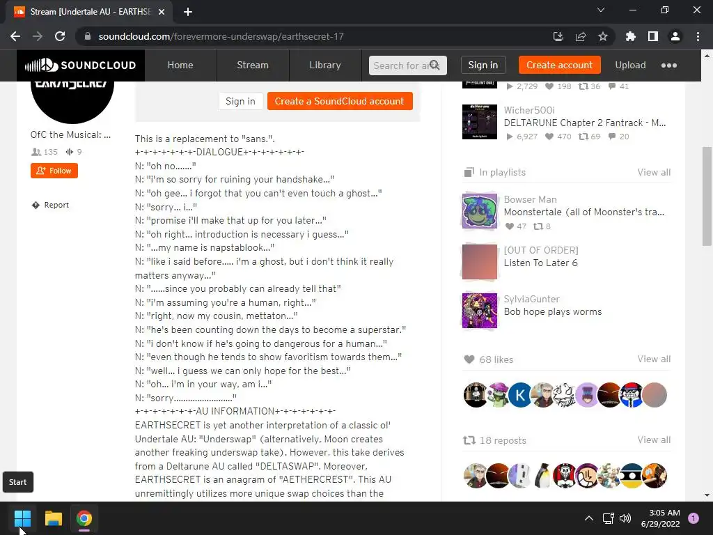This screenshot has width=713, height=535.
Task: Open Chrome extensions puzzle icon
Action: [631, 36]
